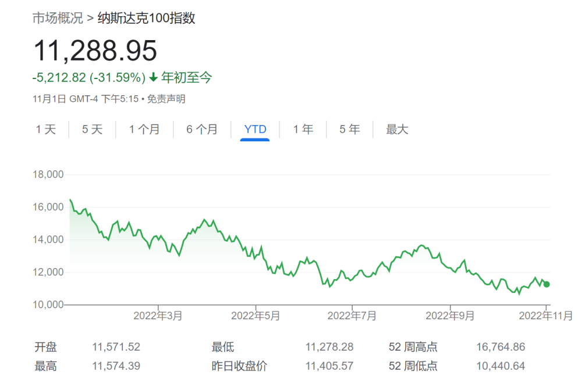Image resolution: width=582 pixels, height=382 pixels.
Task: Click the 2022年9月 x-axis label
Action: (450, 316)
